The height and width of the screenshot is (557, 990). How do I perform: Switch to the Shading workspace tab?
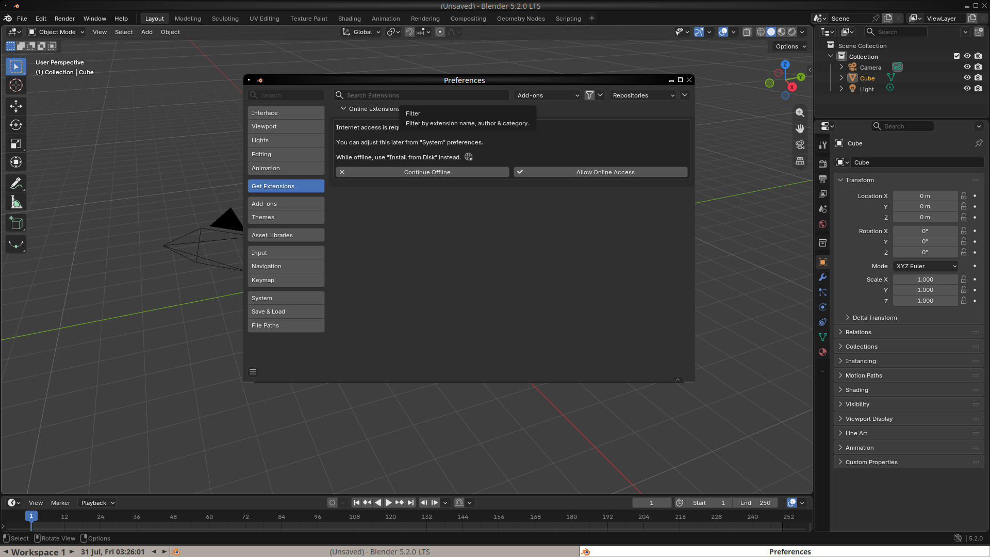point(350,19)
